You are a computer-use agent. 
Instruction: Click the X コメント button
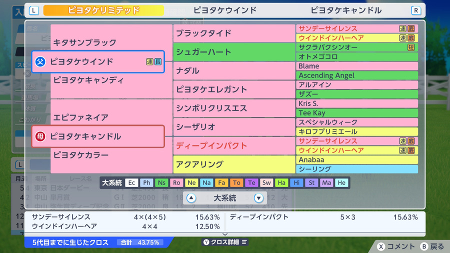396,246
